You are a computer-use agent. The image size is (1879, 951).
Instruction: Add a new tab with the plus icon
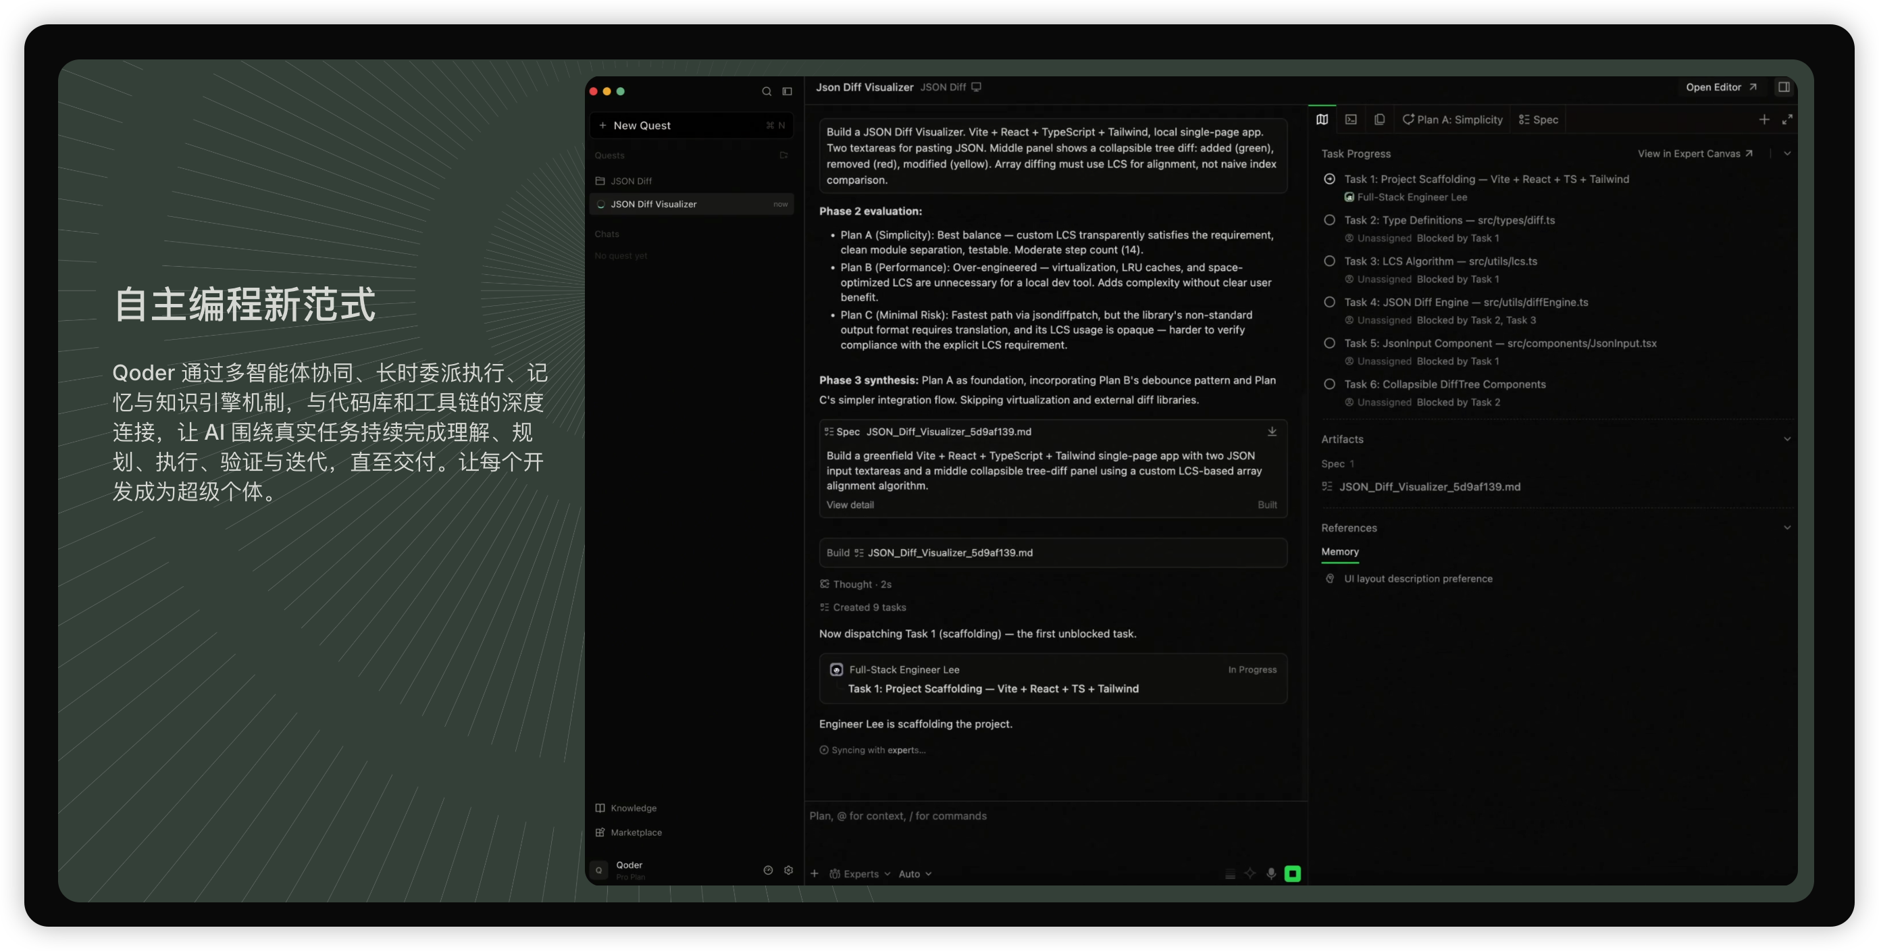click(x=1764, y=120)
